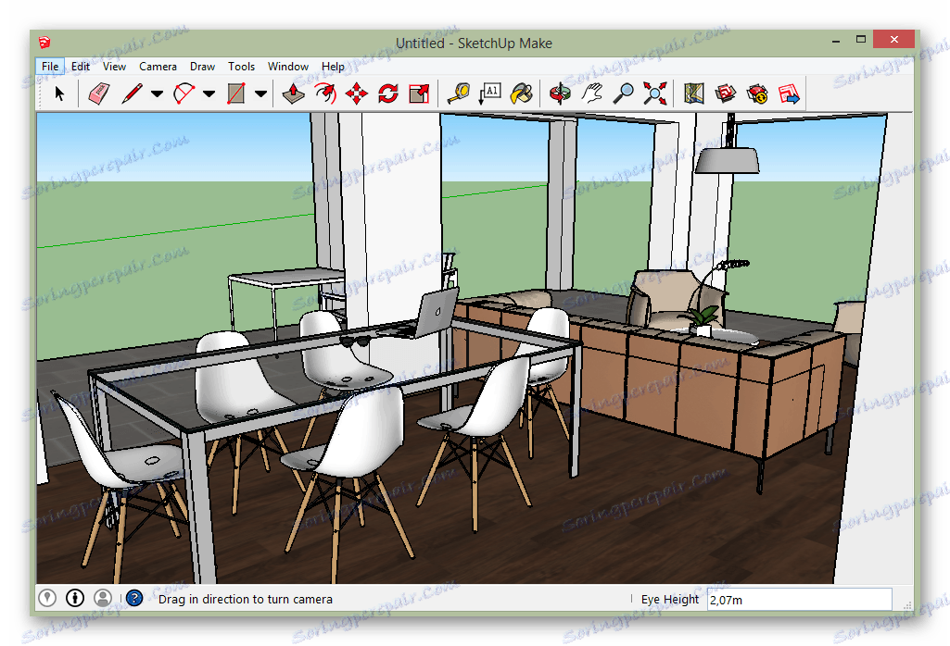Click the sign-in user status icon
Viewport: 950px width, 646px height.
[103, 598]
